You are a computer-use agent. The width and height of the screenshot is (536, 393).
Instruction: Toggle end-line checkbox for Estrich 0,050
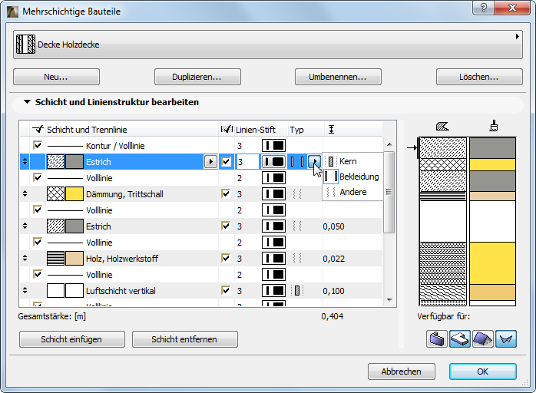226,226
